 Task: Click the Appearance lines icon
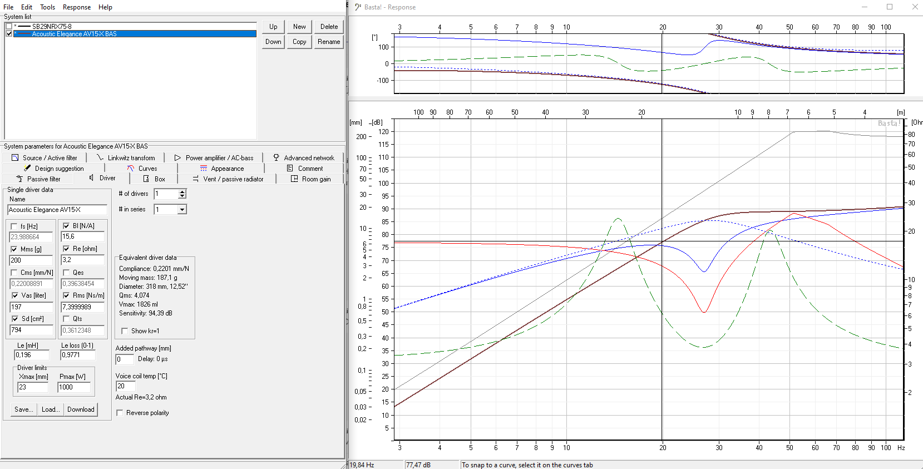pos(204,168)
